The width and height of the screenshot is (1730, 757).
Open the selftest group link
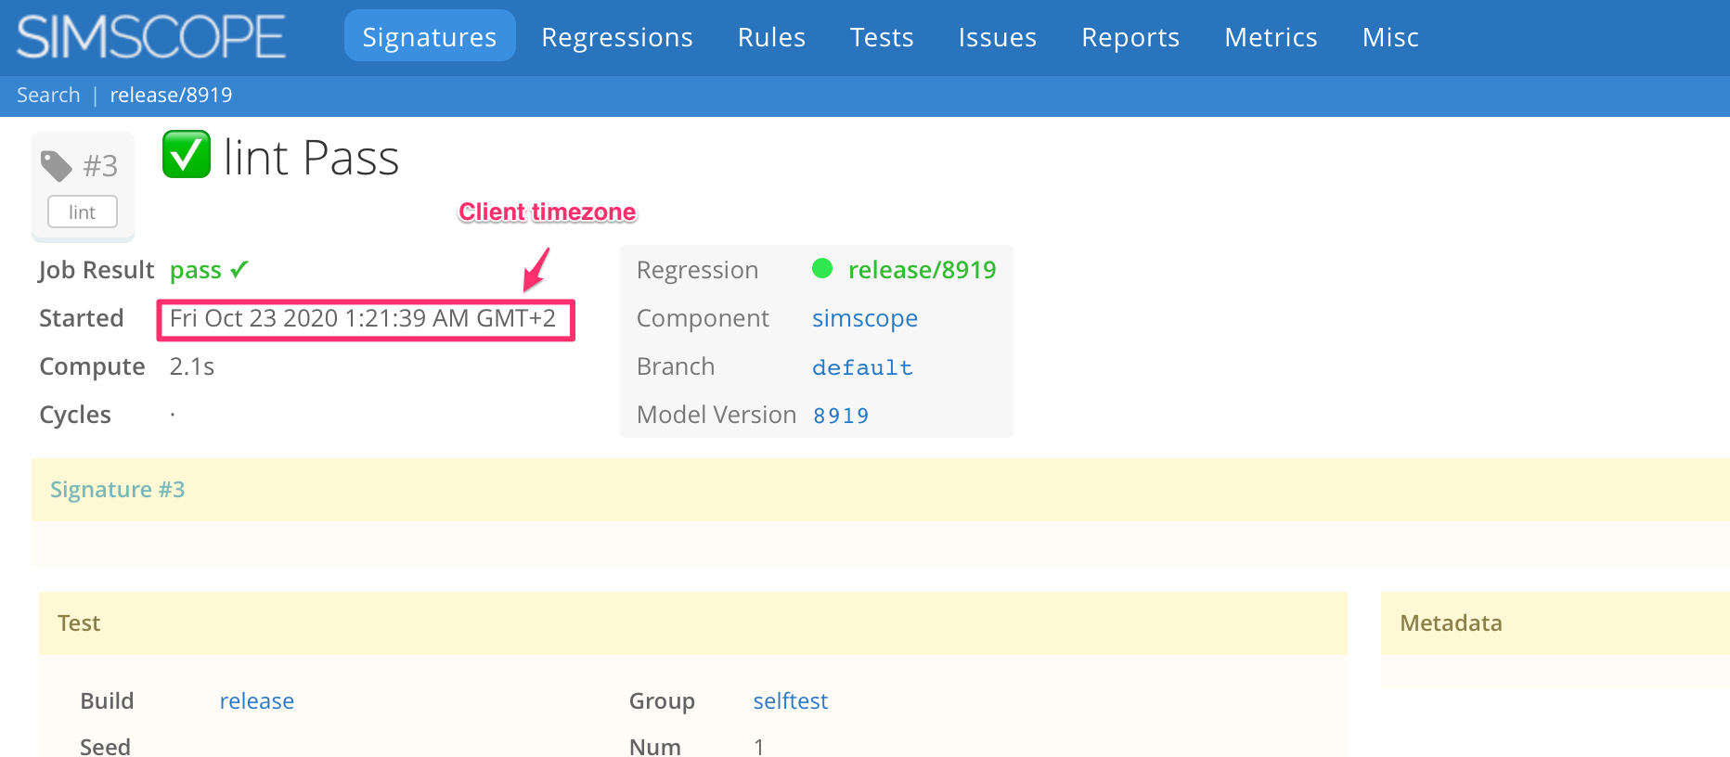click(790, 700)
